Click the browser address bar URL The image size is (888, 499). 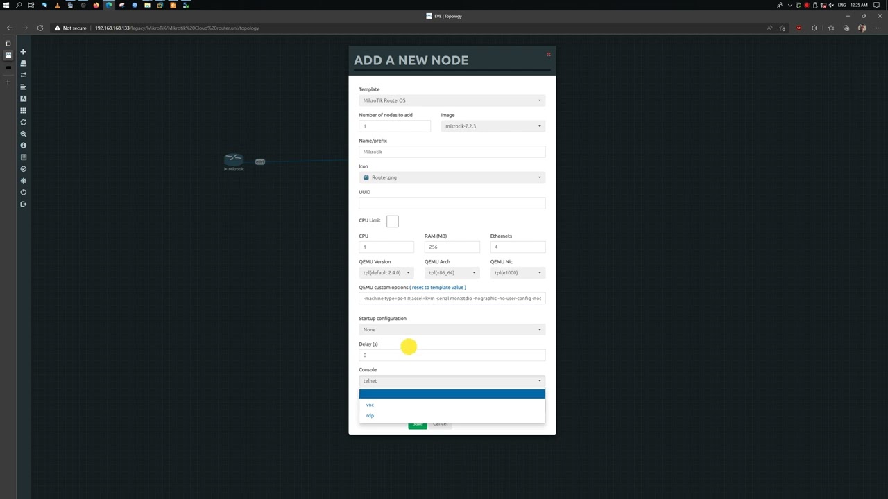point(177,28)
